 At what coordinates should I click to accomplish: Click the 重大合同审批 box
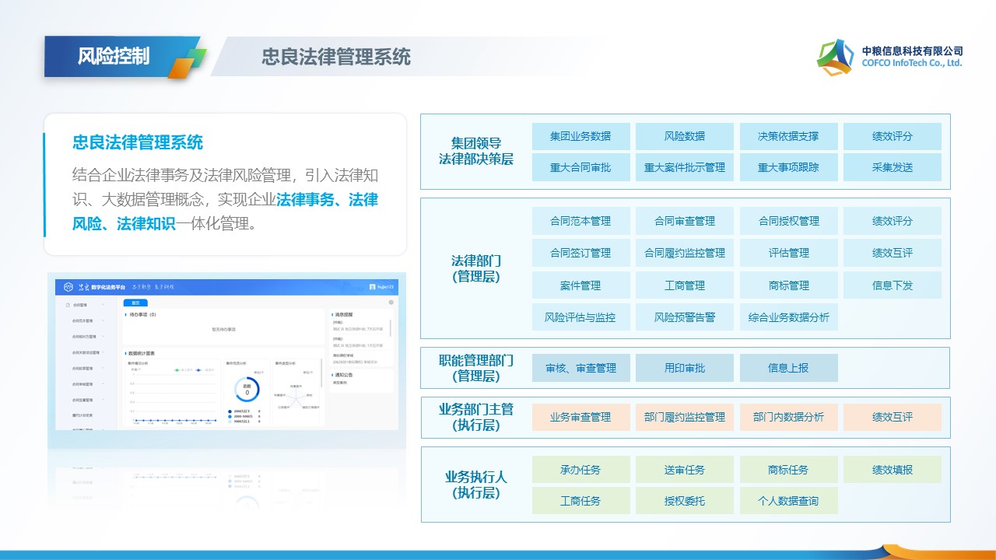[580, 167]
